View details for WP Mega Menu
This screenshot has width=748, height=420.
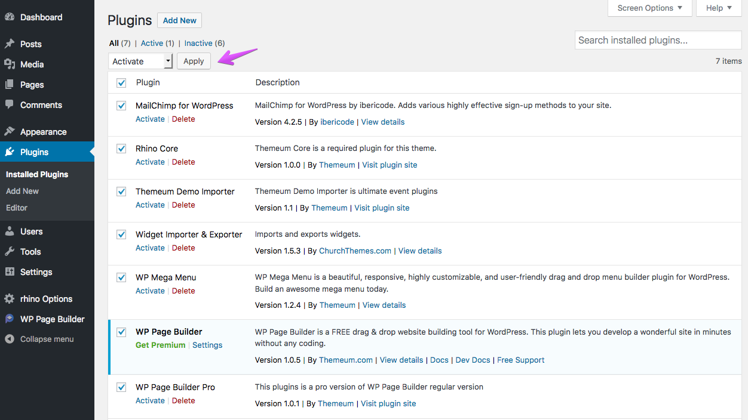coord(384,305)
